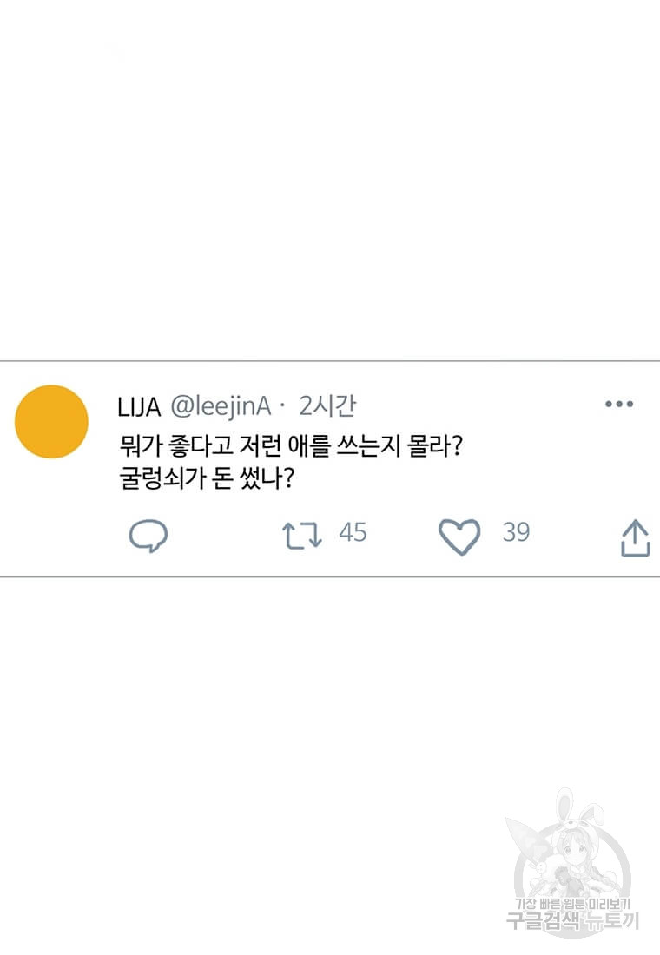
Task: Like the tweet with the heart icon
Action: (459, 537)
